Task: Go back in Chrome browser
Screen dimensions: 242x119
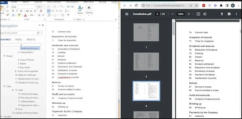Action: click(x=124, y=6)
